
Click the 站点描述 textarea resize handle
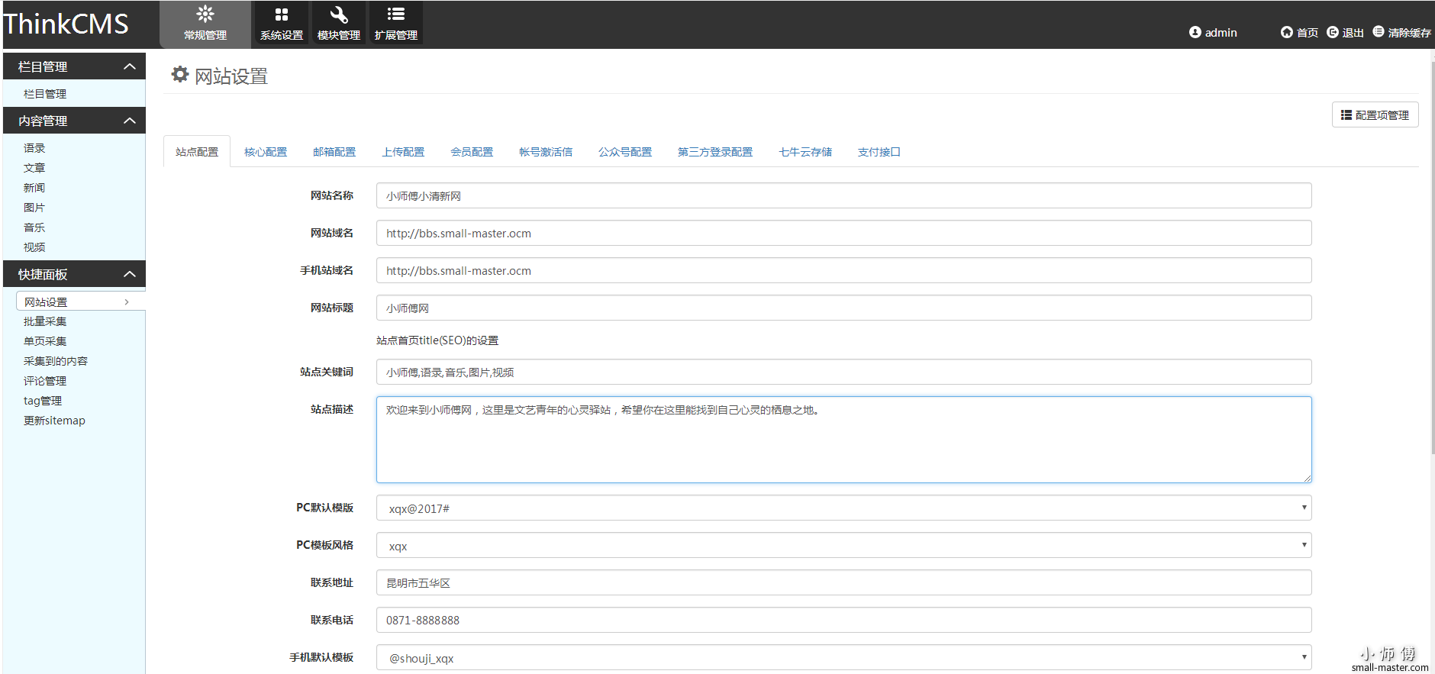tap(1307, 479)
